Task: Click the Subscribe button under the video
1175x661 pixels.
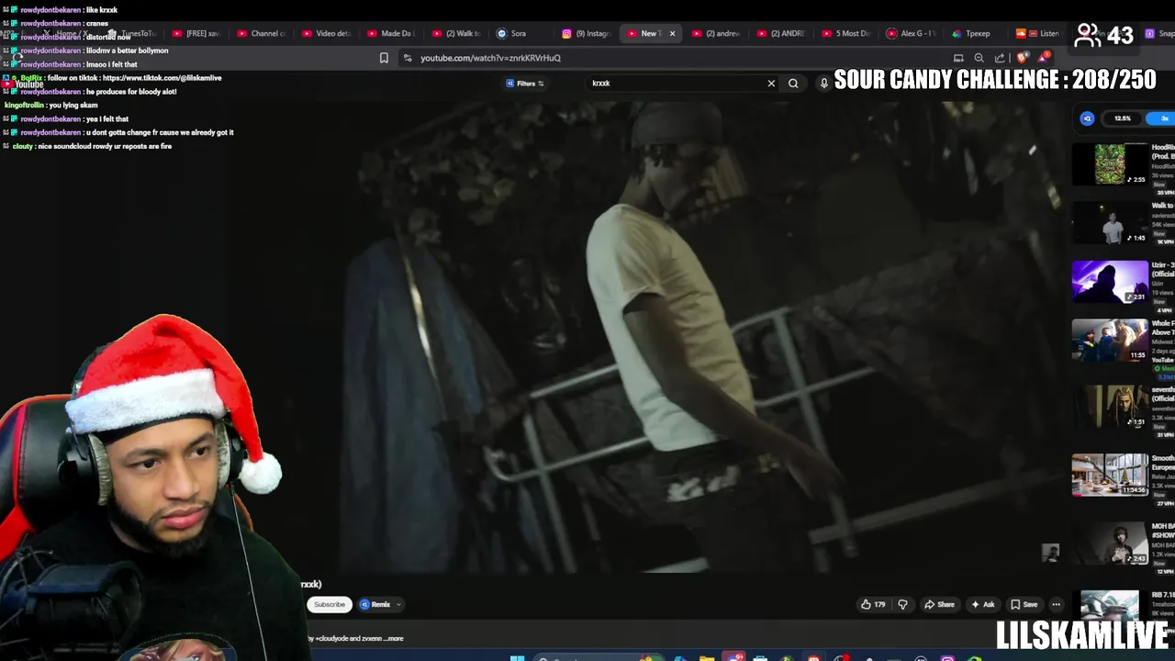Action: pyautogui.click(x=329, y=604)
